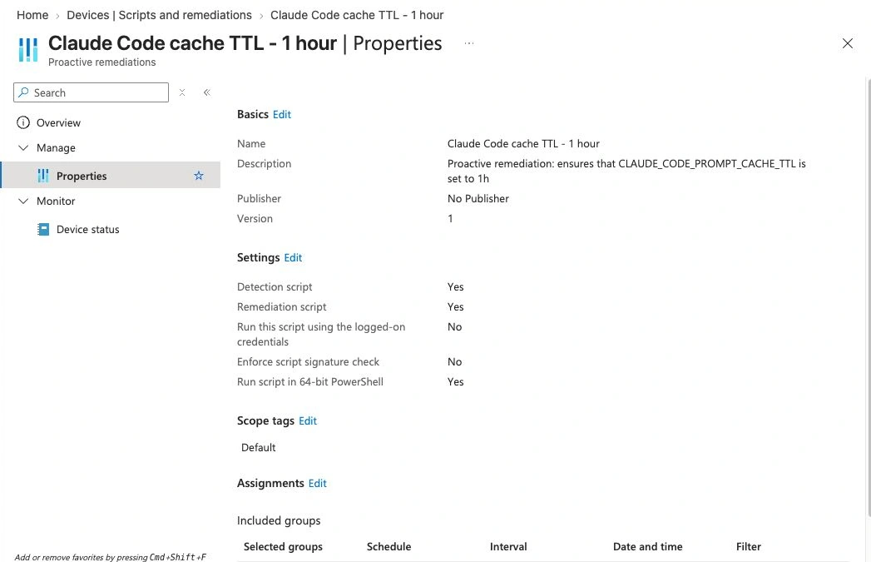Viewport: 871px width, 562px height.
Task: Collapse the Manage section chevron
Action: (x=23, y=148)
